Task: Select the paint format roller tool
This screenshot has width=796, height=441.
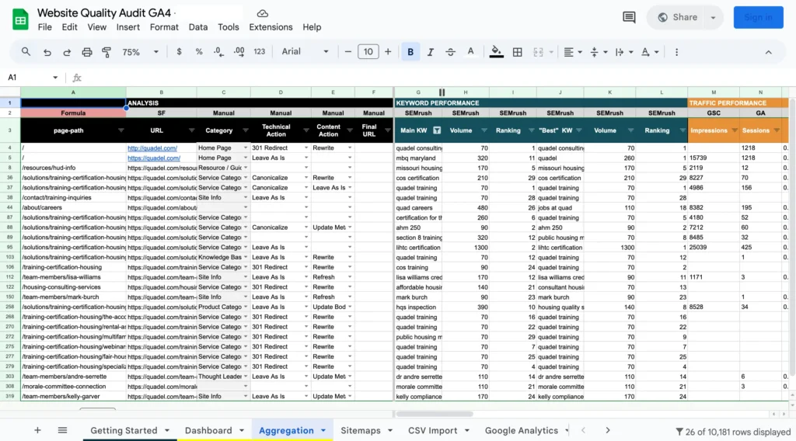Action: [106, 52]
